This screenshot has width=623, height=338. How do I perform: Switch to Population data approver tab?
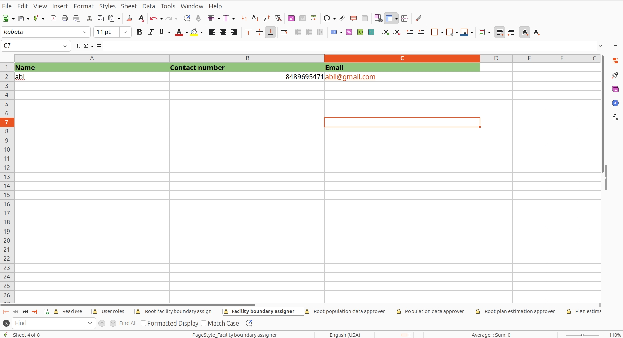[x=434, y=311]
